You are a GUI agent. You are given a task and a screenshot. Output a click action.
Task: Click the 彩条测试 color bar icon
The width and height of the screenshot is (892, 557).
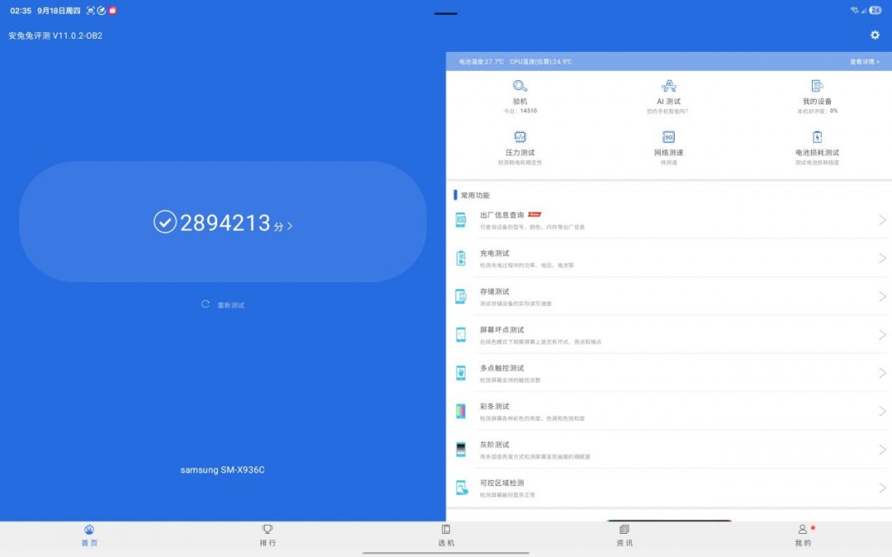point(461,412)
